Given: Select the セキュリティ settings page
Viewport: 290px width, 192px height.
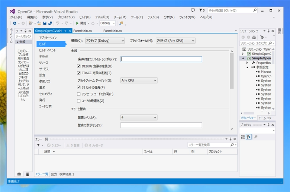Looking at the screenshot, I should point(45,94).
